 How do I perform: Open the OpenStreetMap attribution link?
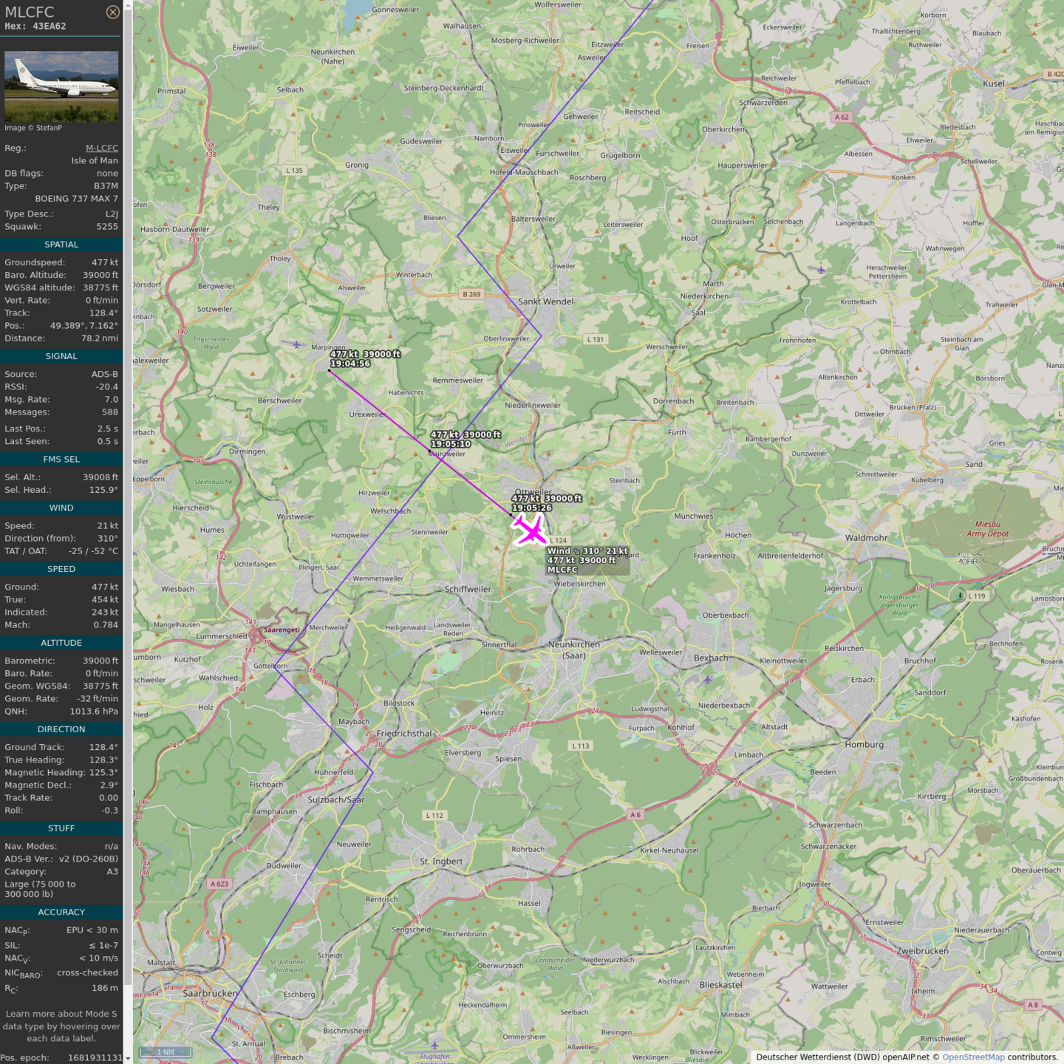point(972,1057)
